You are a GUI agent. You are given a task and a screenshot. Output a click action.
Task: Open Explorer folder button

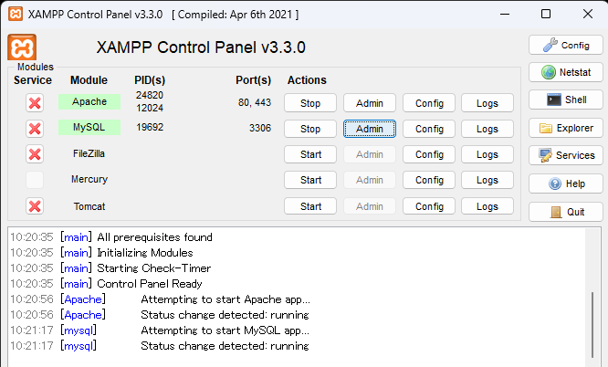pyautogui.click(x=565, y=128)
